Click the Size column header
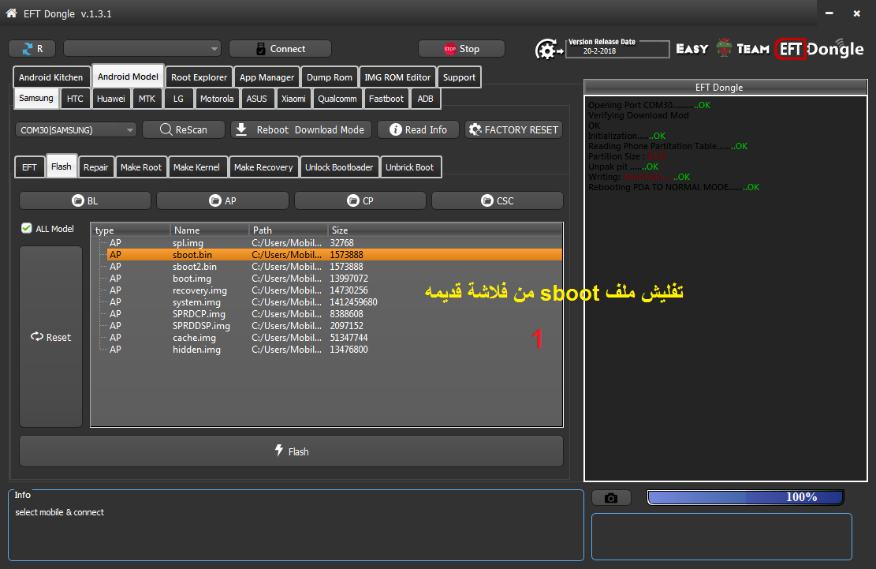Screen dimensions: 876x569 pyautogui.click(x=444, y=230)
